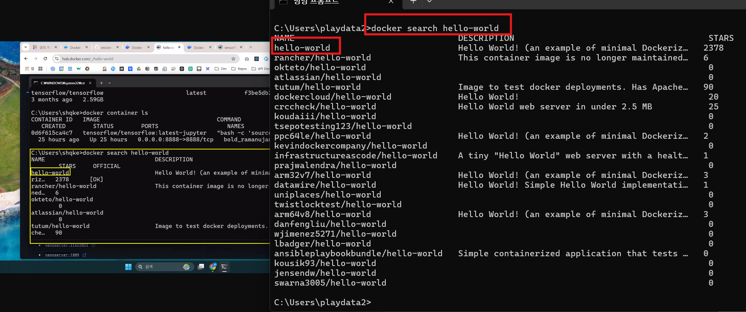Add a new tab in right terminal

coord(413,2)
